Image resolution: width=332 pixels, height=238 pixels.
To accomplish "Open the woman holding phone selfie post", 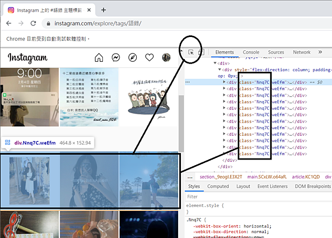I will pos(89,181).
